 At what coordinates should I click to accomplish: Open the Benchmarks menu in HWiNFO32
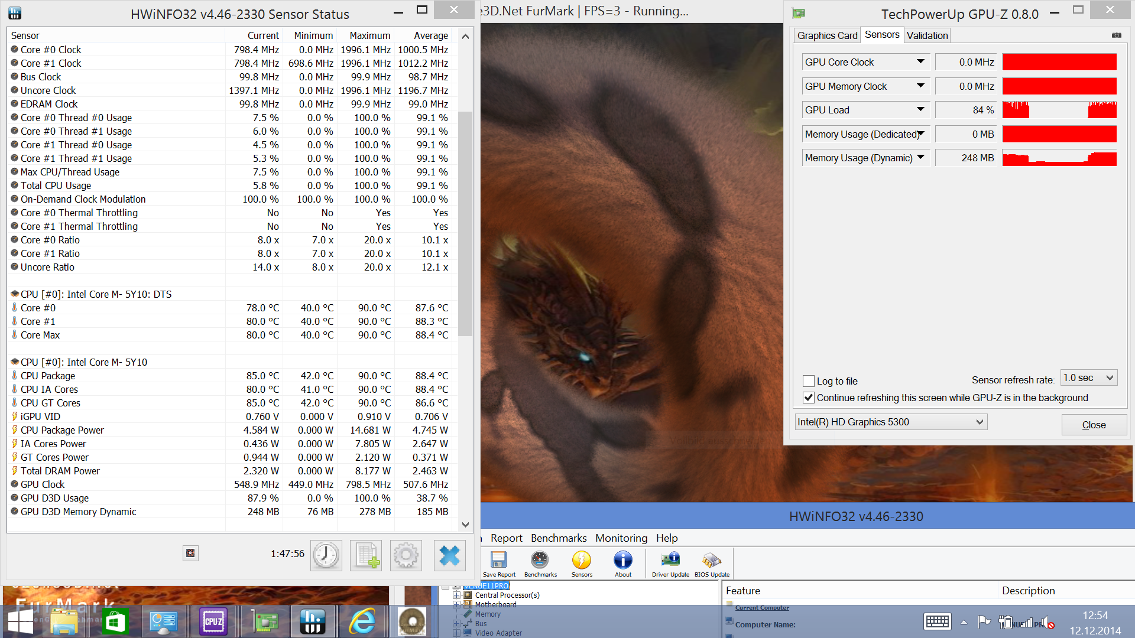click(559, 538)
